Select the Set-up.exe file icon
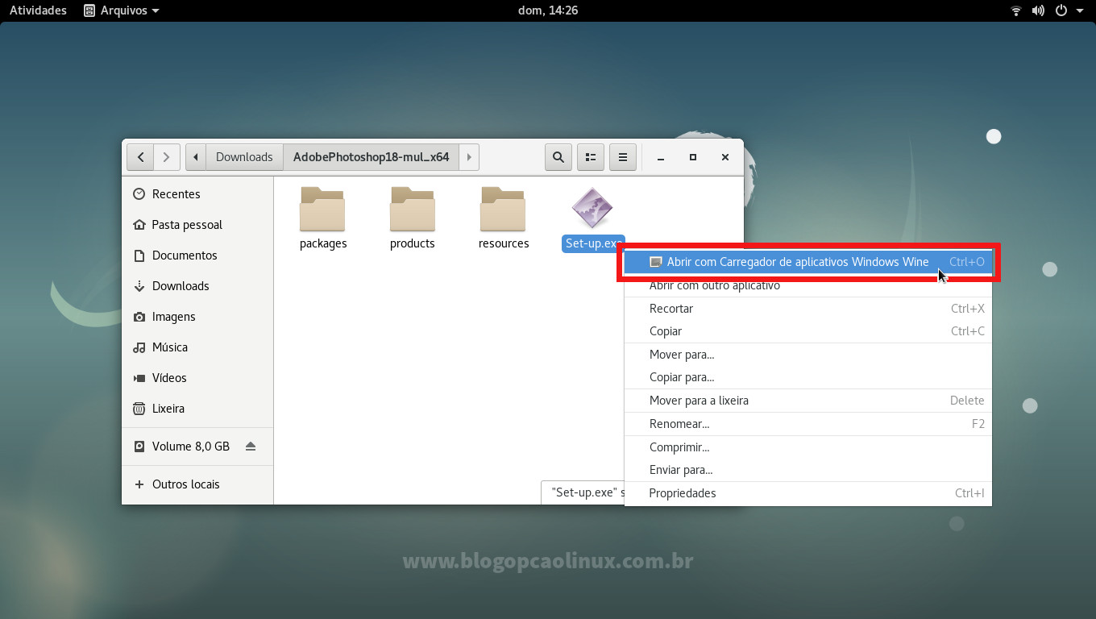 pos(593,209)
